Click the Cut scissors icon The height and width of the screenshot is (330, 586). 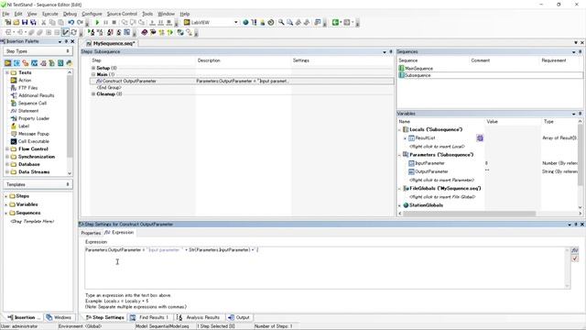pyautogui.click(x=44, y=22)
